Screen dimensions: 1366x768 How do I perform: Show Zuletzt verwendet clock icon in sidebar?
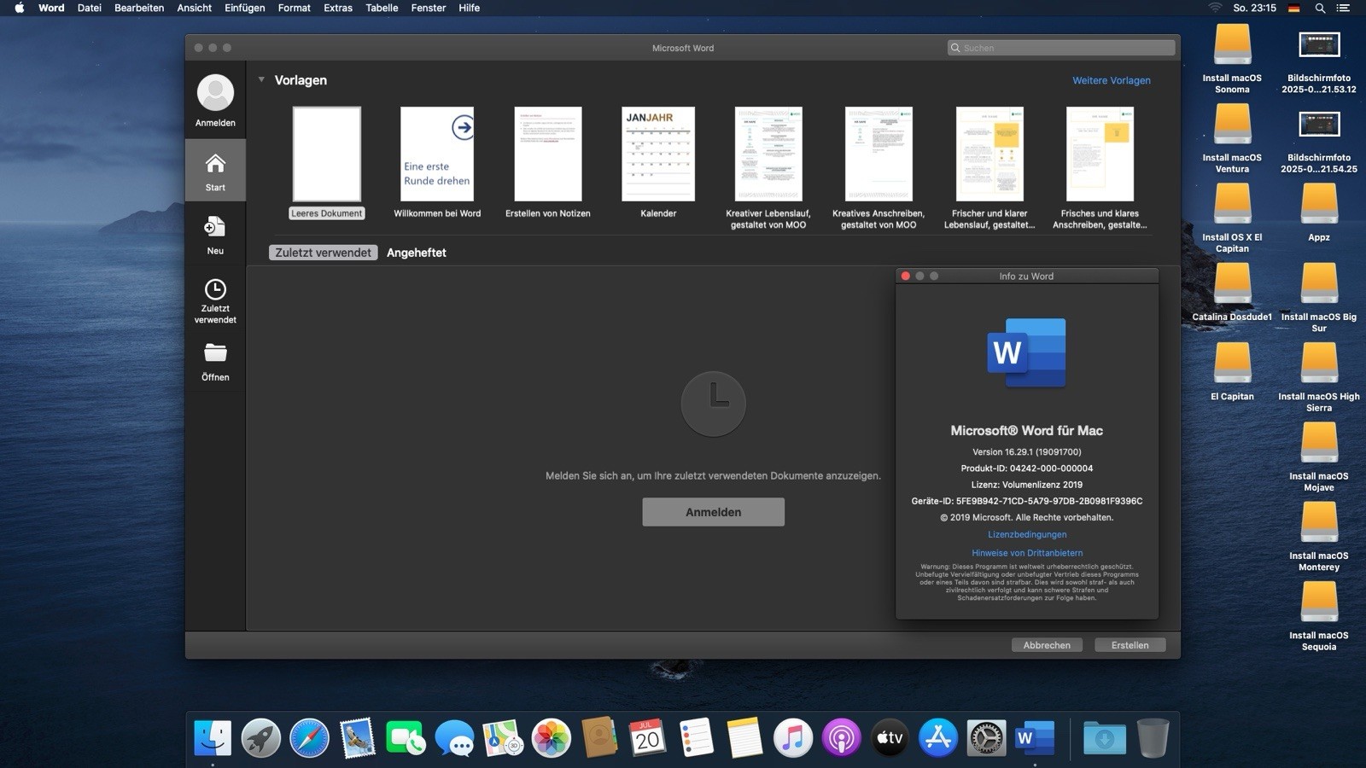pyautogui.click(x=215, y=289)
